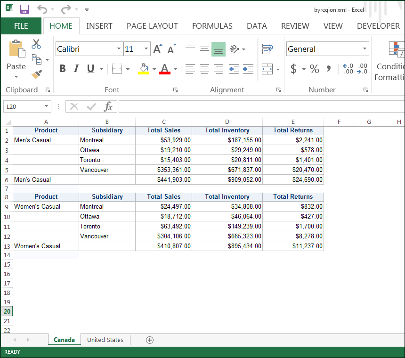405x358 pixels.
Task: Open the General number format dropdown
Action: (x=364, y=49)
